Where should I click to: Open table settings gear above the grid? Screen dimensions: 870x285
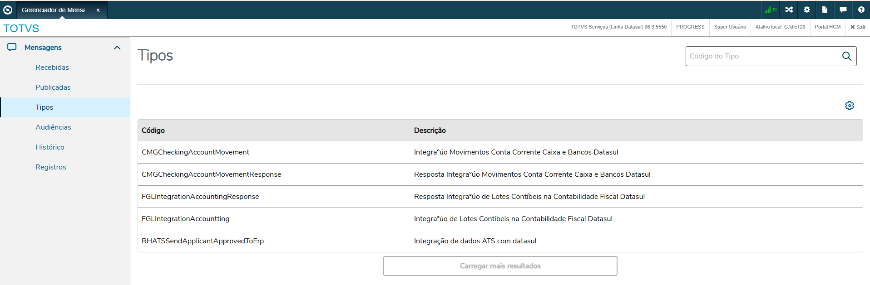[850, 106]
